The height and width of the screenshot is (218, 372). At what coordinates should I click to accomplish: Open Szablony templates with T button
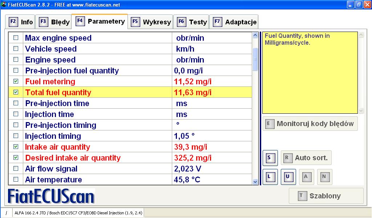326,196
